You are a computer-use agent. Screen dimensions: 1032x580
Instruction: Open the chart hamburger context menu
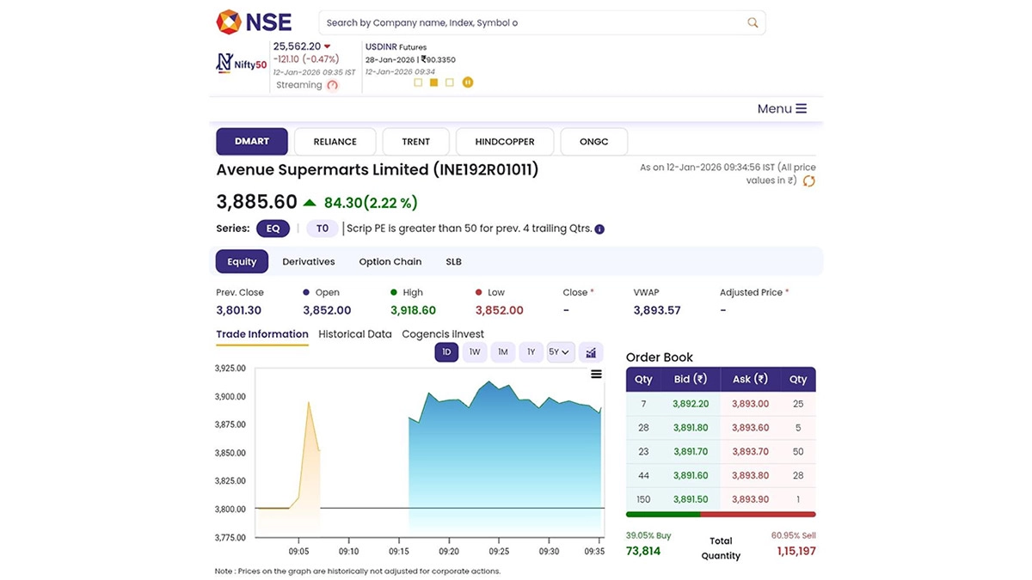(596, 375)
